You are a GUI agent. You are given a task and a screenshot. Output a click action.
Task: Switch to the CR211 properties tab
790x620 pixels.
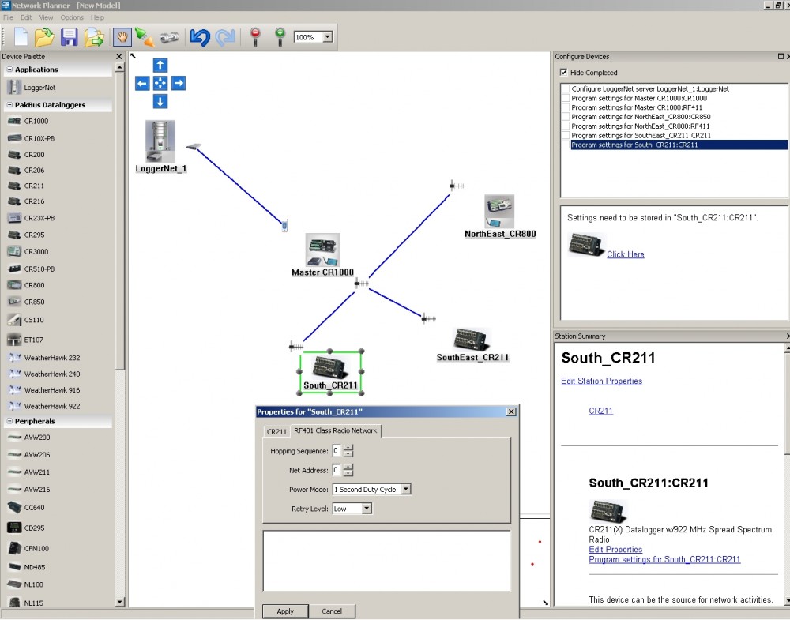[x=276, y=432]
